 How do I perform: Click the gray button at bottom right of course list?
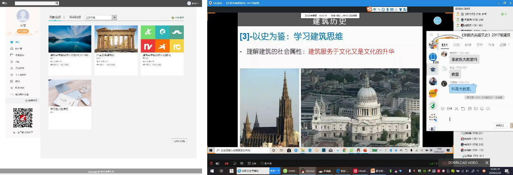(179, 141)
